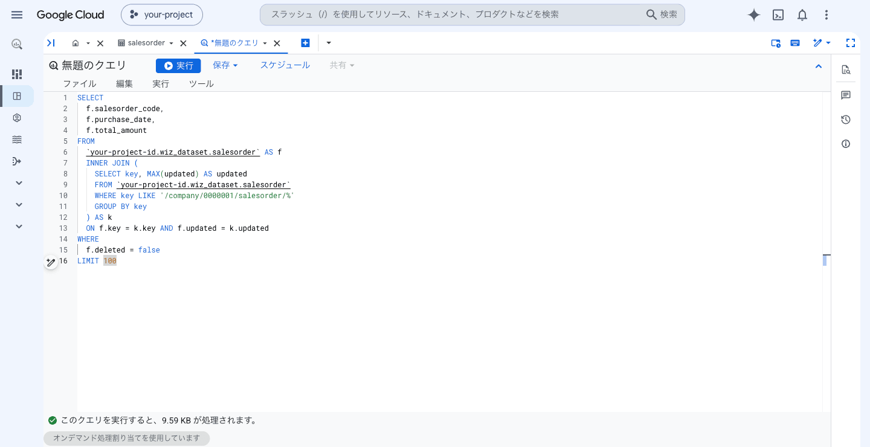Switch to the salesorder tab
The width and height of the screenshot is (870, 447).
(146, 43)
